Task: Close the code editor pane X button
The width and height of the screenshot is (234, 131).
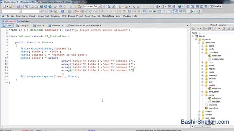Action: tap(188, 26)
